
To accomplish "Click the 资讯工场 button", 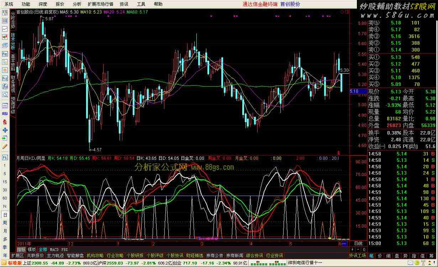I will coord(357,256).
